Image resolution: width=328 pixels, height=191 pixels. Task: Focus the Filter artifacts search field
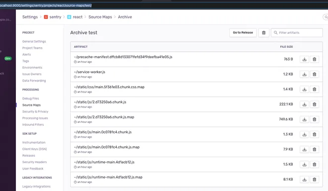coord(297,33)
